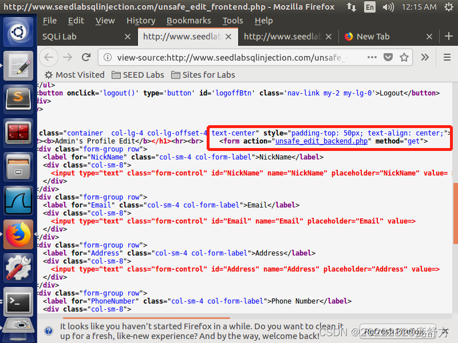The width and height of the screenshot is (458, 343).
Task: Open System Settings wrench-and-gear icon
Action: [18, 268]
